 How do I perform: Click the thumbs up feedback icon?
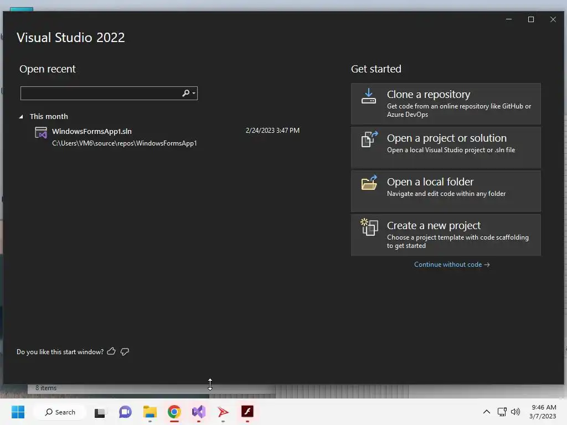coord(111,351)
